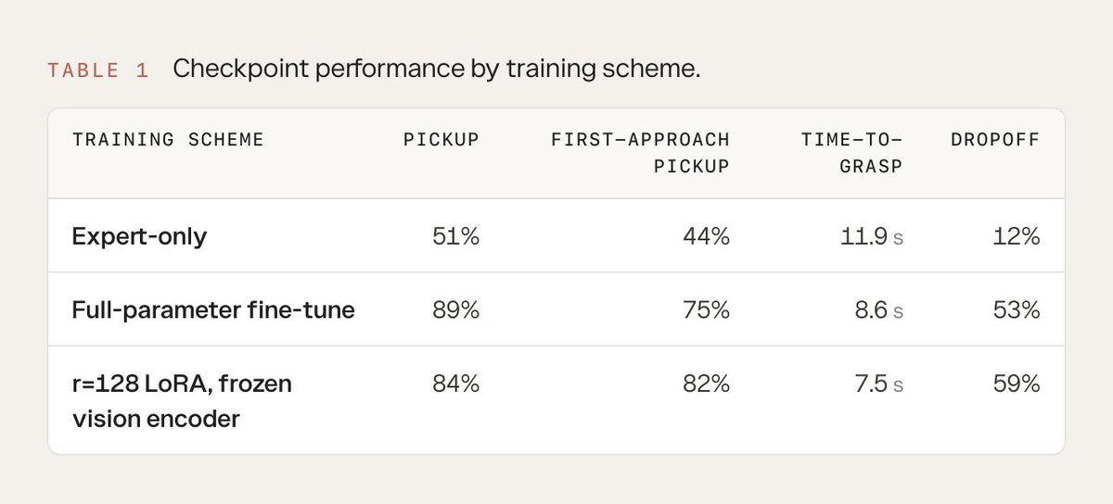Click the FIRST-APPROACH PICKUP column header

(640, 153)
